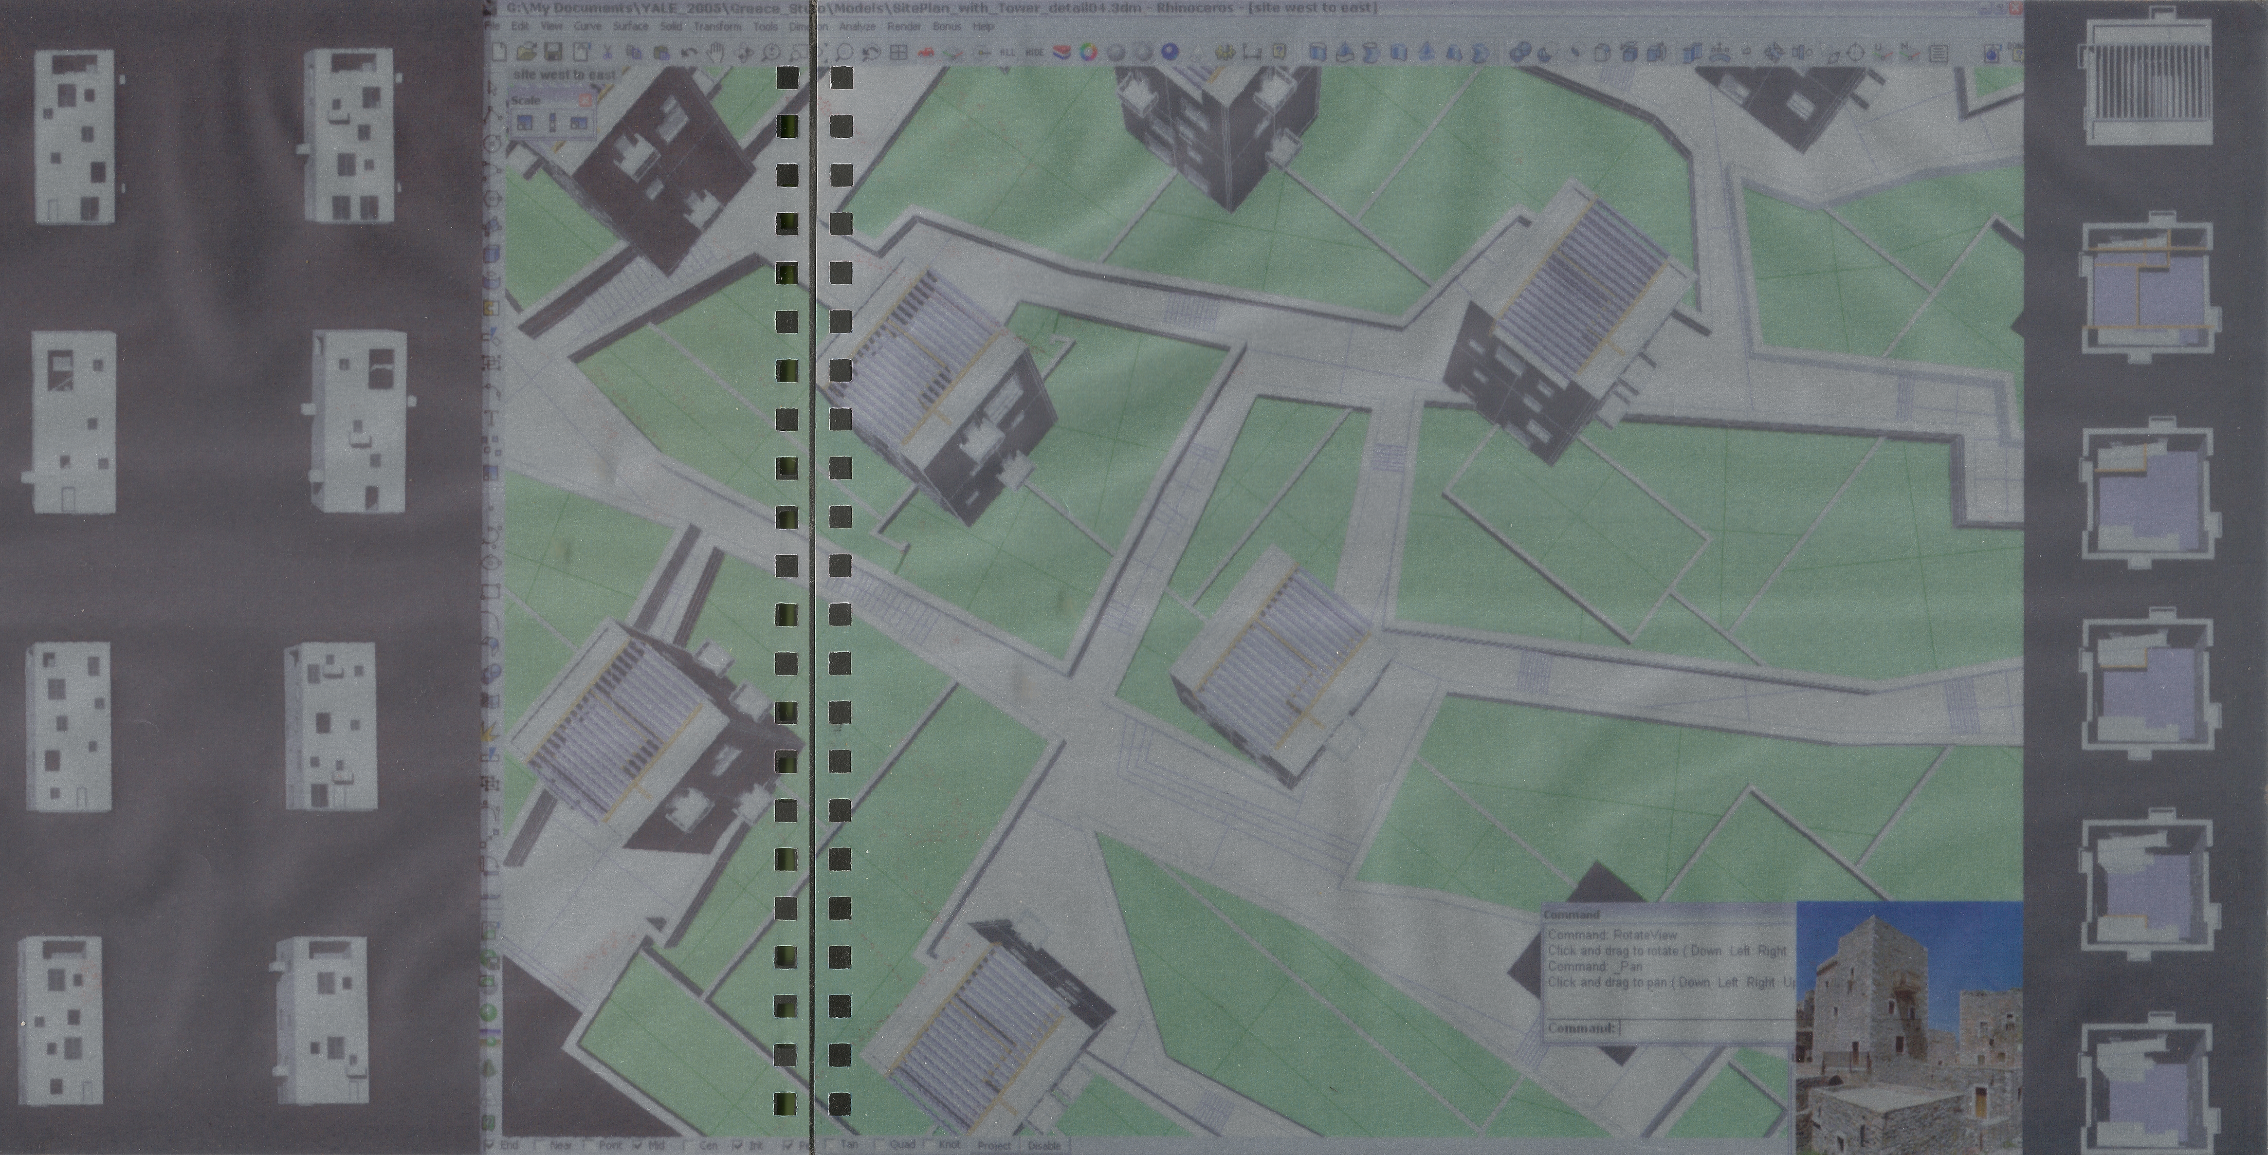The height and width of the screenshot is (1155, 2268).
Task: Click the color wheel properties icon
Action: pos(1088,52)
